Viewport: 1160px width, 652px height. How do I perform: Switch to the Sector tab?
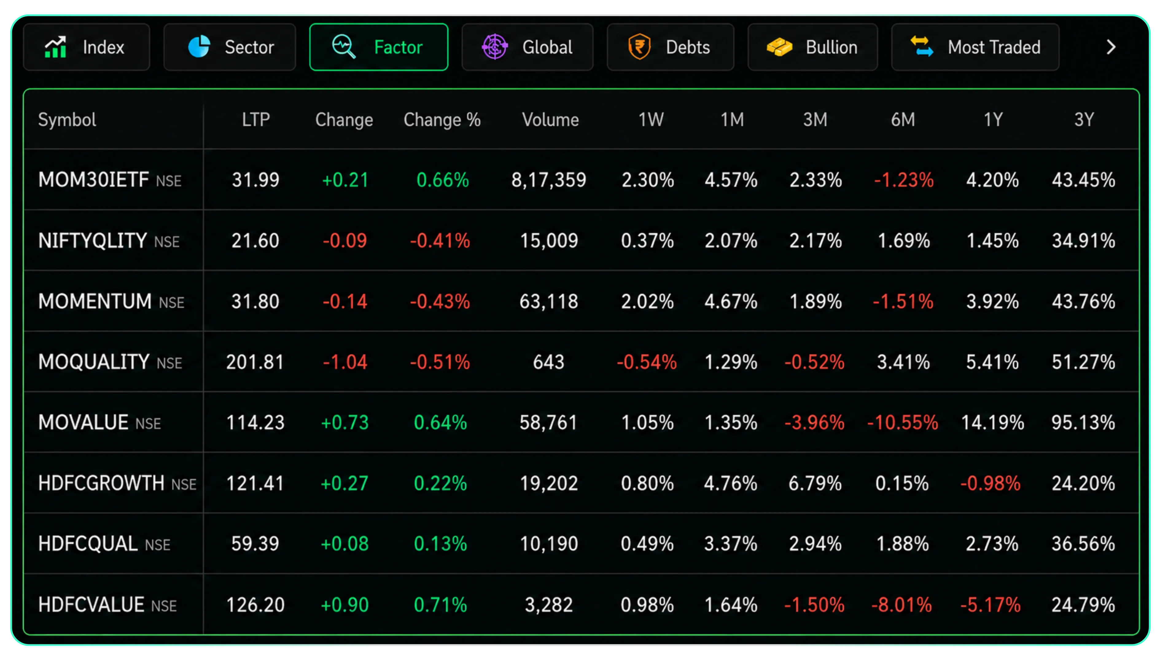[230, 47]
